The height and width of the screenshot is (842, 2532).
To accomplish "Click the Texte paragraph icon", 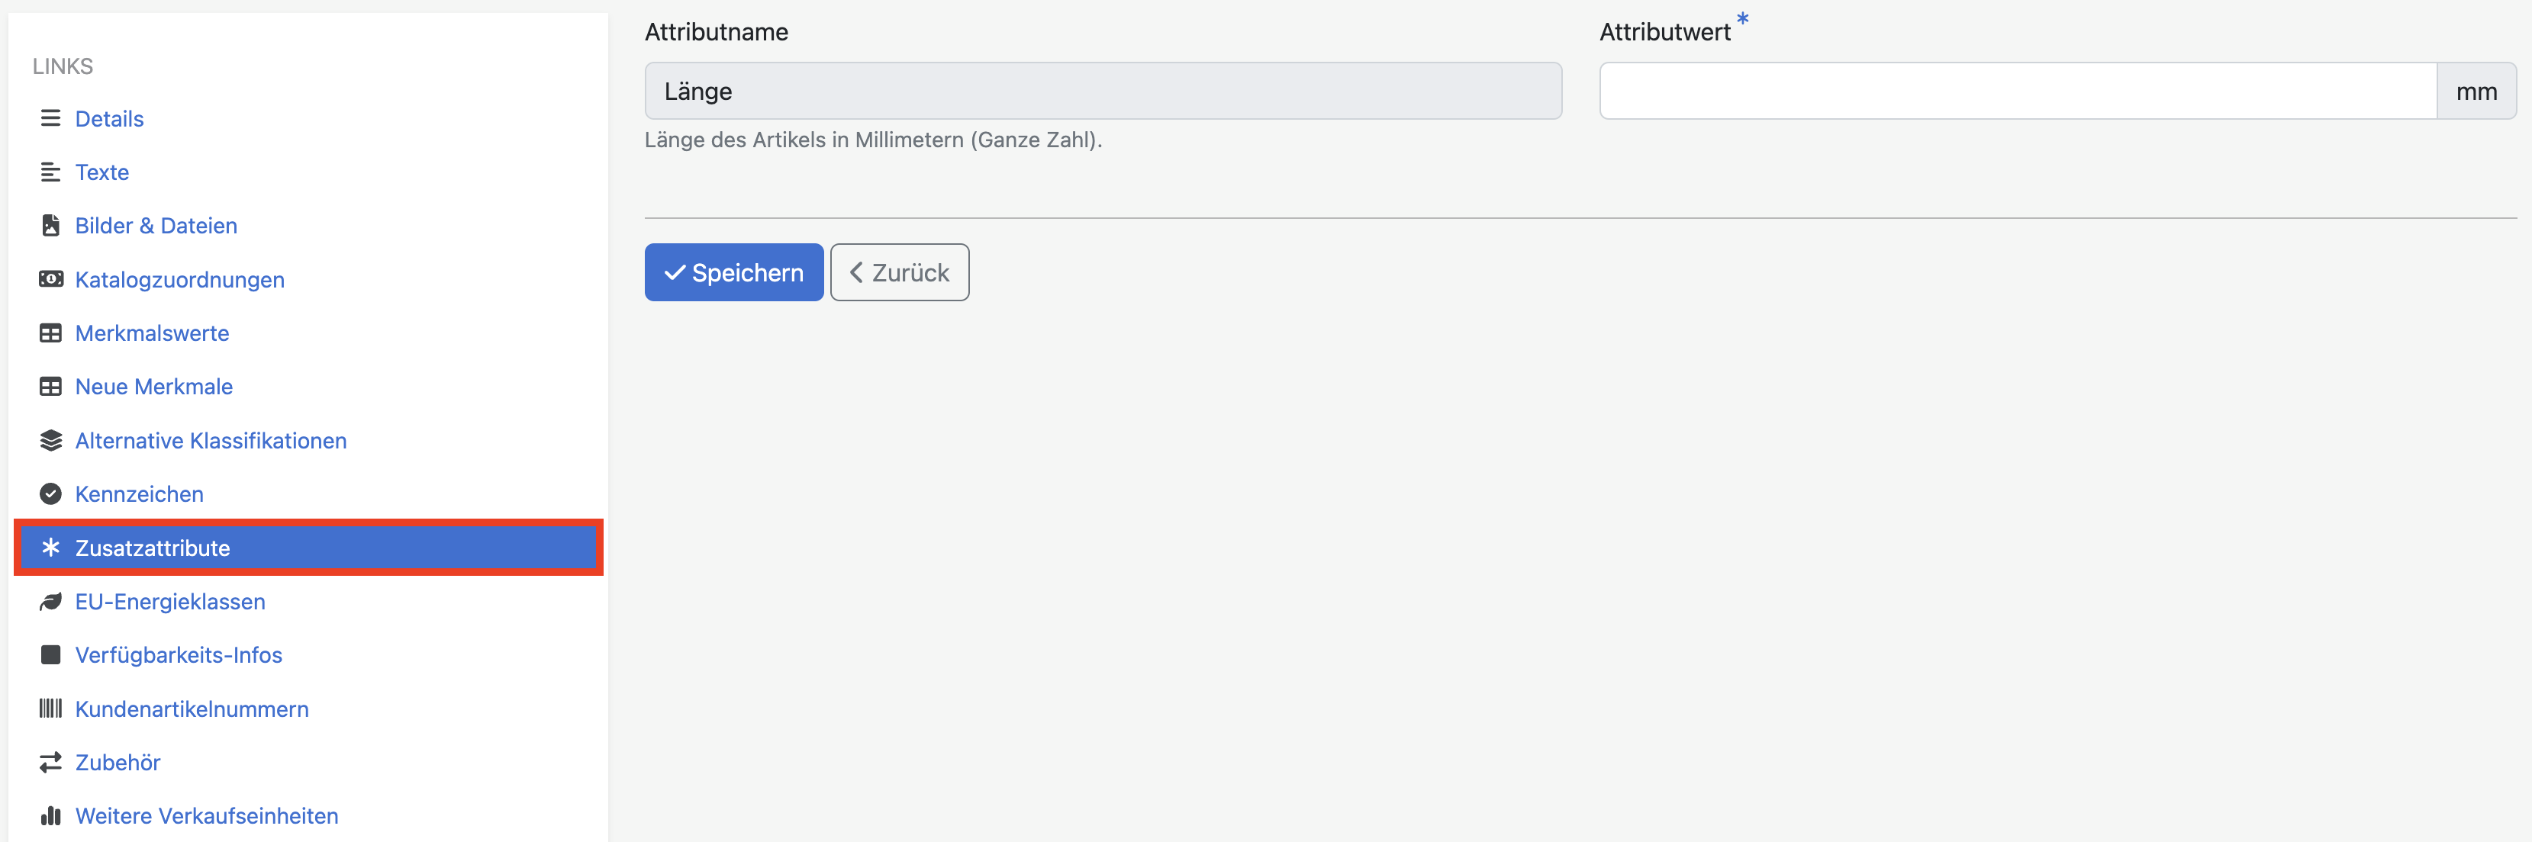I will [x=50, y=173].
